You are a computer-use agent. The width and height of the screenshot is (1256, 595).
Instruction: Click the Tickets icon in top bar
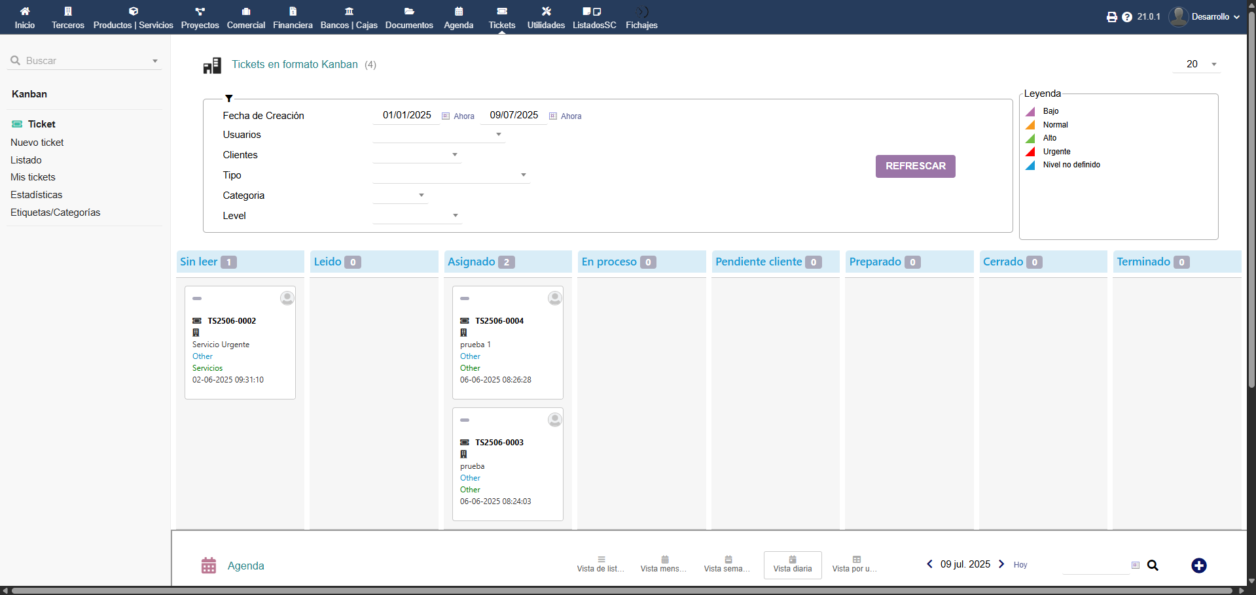tap(502, 11)
